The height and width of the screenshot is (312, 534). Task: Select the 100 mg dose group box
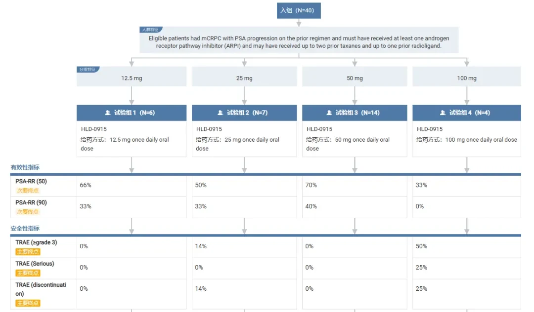tap(467, 77)
